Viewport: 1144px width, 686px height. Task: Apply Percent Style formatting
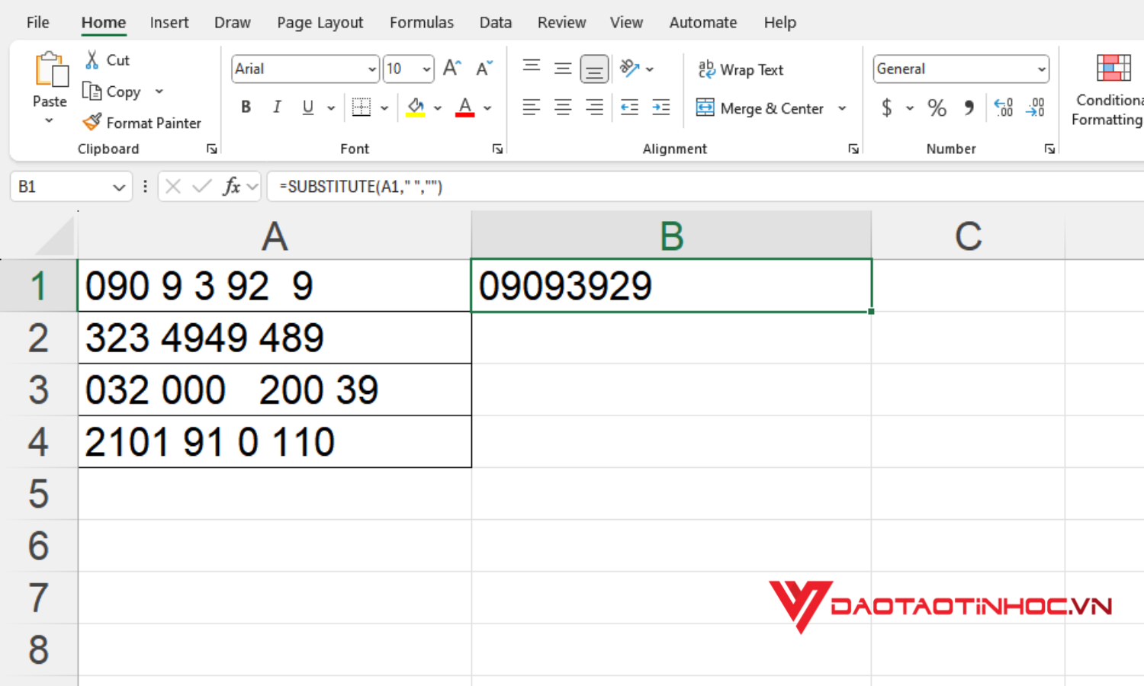[x=937, y=107]
